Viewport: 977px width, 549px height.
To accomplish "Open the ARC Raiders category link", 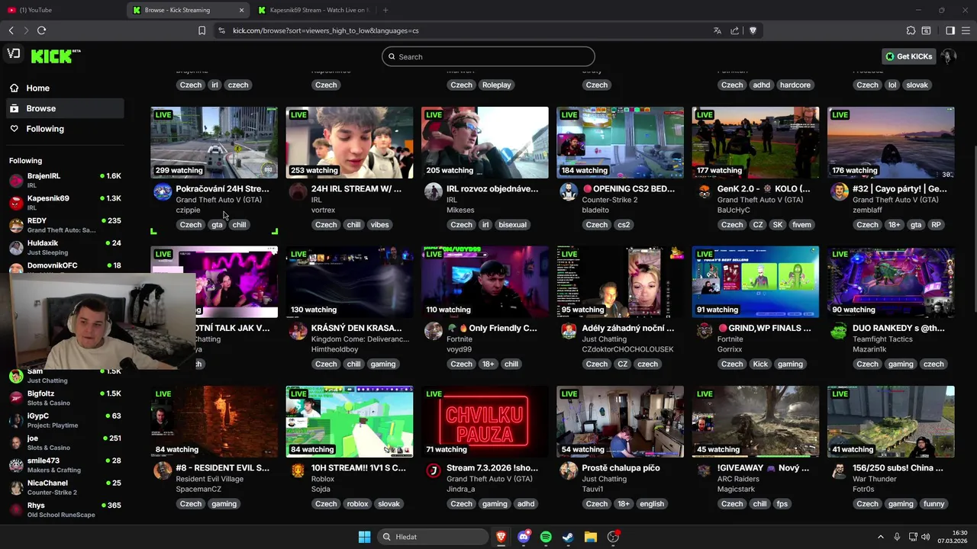I will point(737,479).
